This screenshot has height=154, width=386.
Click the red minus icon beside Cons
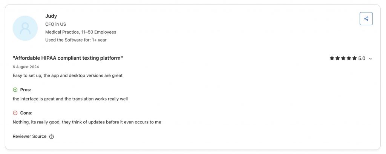[15, 113]
